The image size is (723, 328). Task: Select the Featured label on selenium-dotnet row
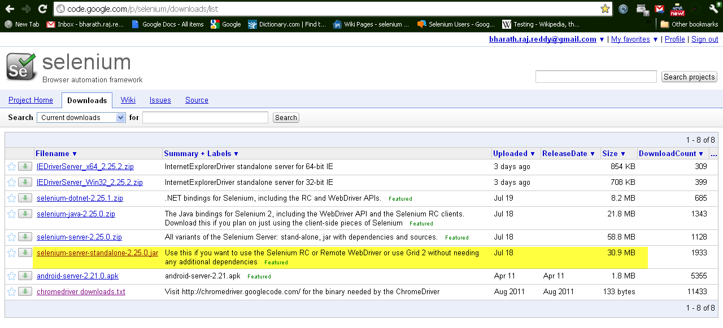400,199
